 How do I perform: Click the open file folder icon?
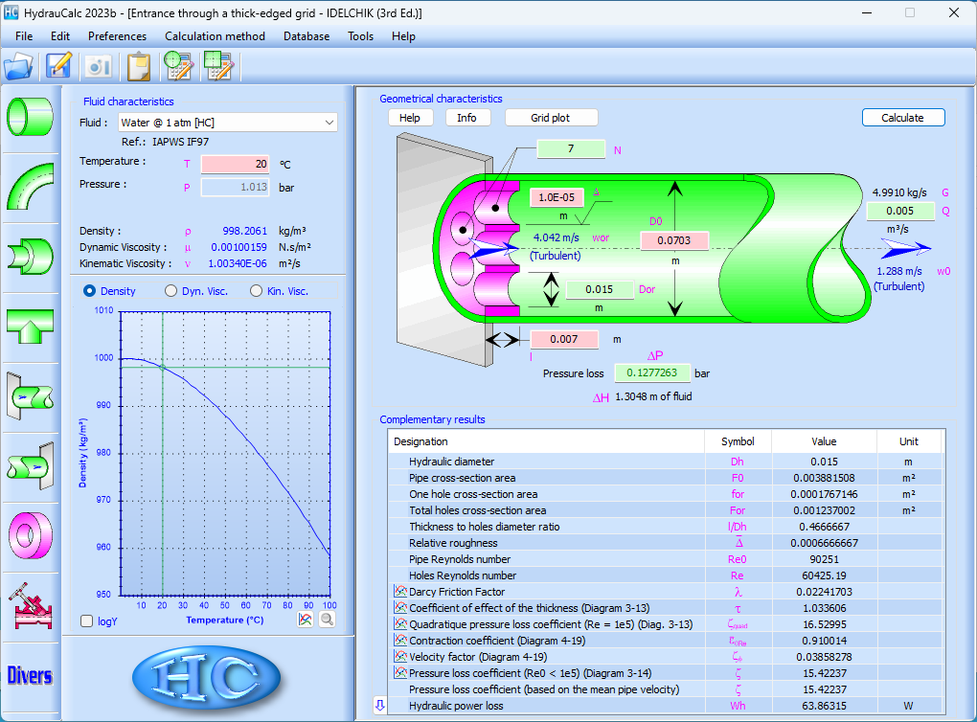click(x=18, y=66)
